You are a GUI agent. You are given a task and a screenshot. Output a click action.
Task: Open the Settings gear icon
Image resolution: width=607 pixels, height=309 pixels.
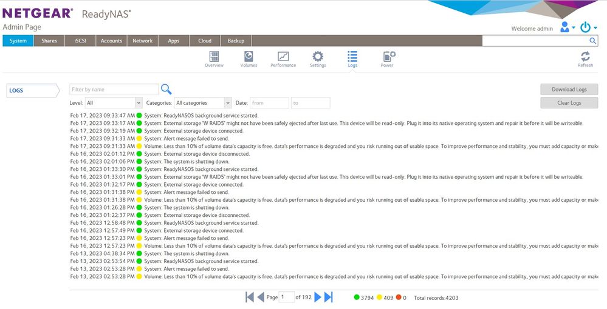tap(318, 58)
